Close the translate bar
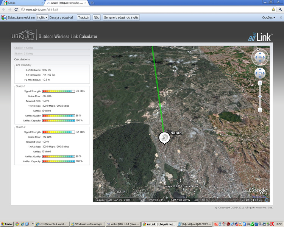Screen dimensions: 284x227 (x=281, y=17)
